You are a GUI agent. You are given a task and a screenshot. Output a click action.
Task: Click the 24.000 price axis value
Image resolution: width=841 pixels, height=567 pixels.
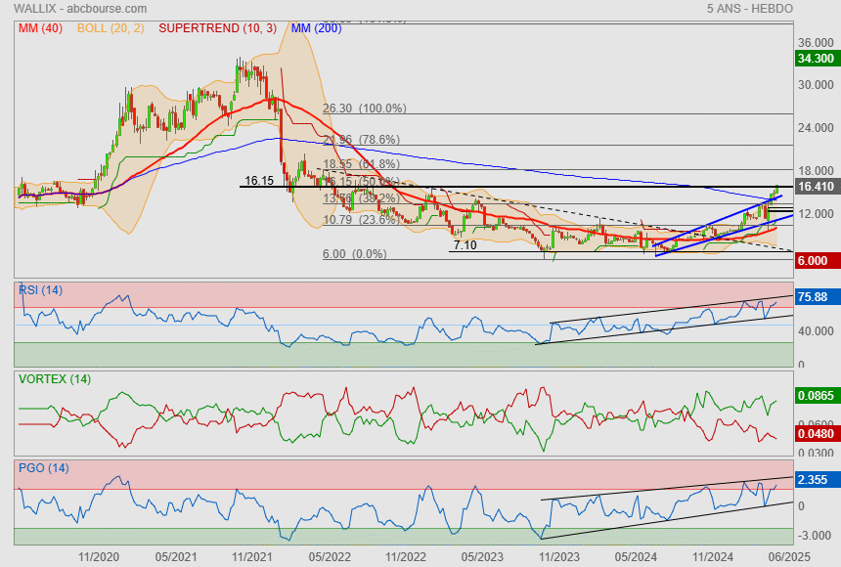[x=816, y=128]
